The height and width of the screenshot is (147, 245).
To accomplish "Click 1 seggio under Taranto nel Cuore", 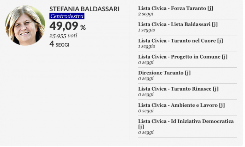I will (147, 46).
